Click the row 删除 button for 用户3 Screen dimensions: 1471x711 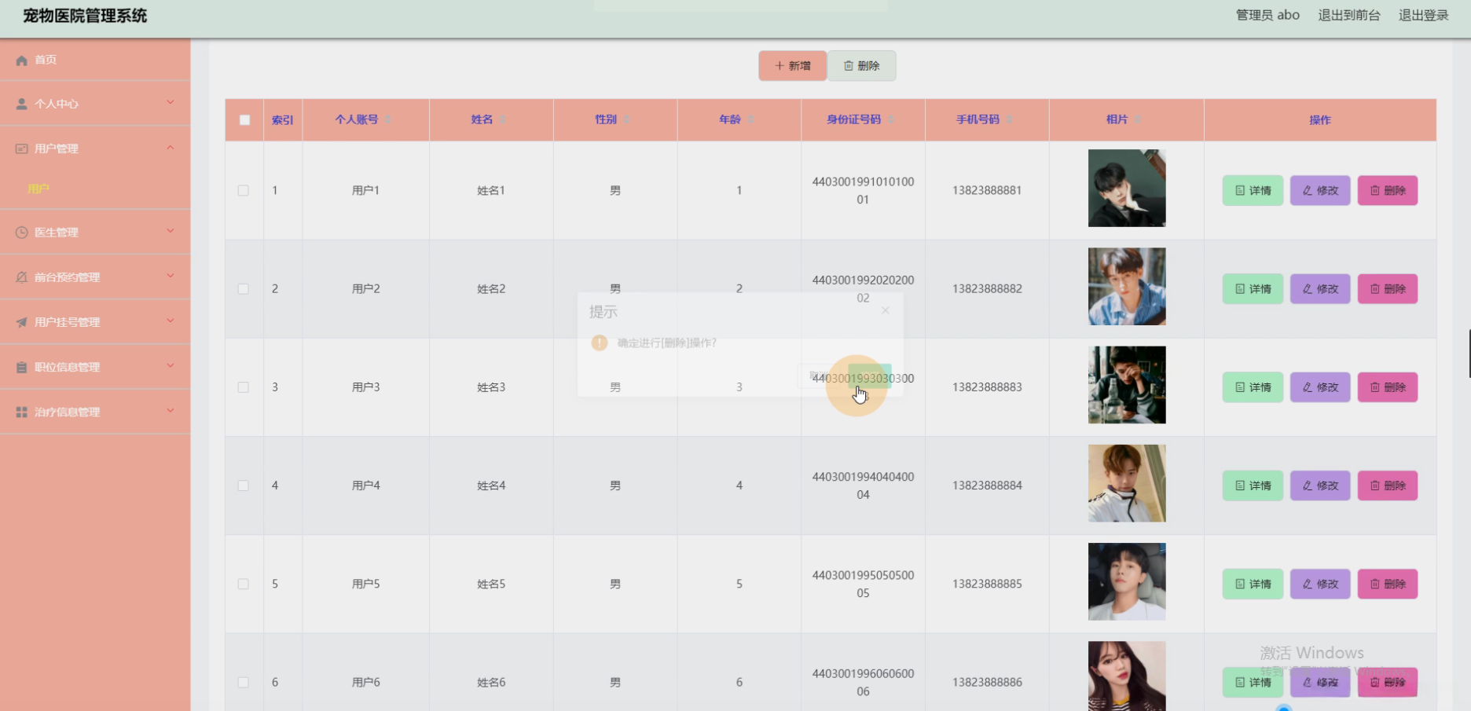coord(1388,387)
